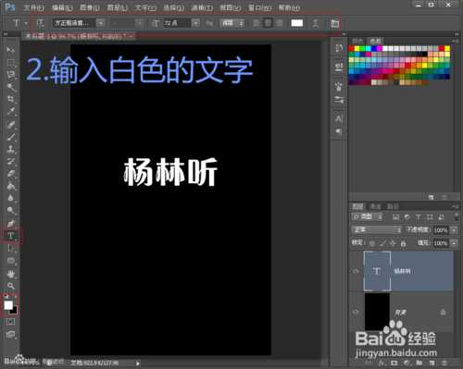Image resolution: width=463 pixels, height=369 pixels.
Task: Toggle lock image pixels
Action: pyautogui.click(x=382, y=243)
